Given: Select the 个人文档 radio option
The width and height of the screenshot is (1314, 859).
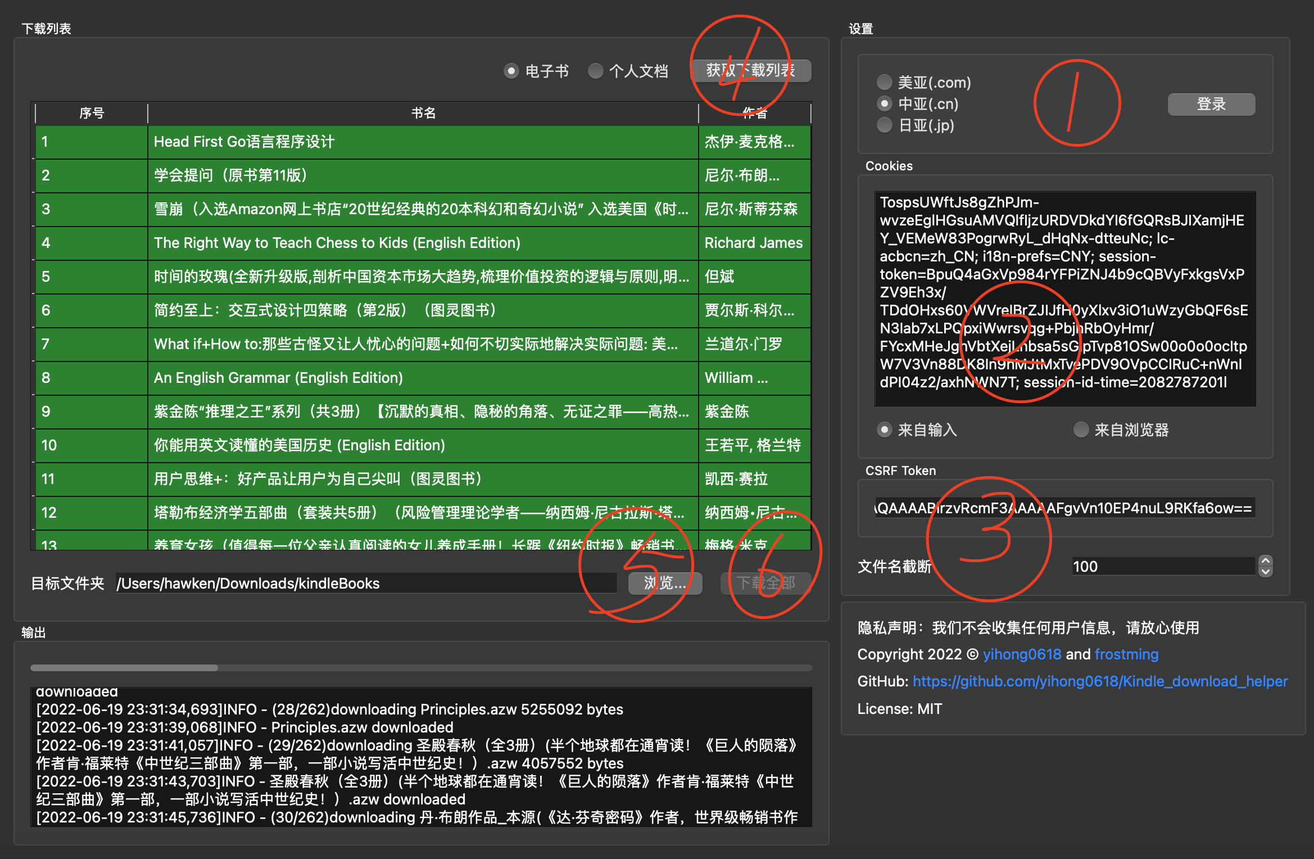Looking at the screenshot, I should click(595, 71).
